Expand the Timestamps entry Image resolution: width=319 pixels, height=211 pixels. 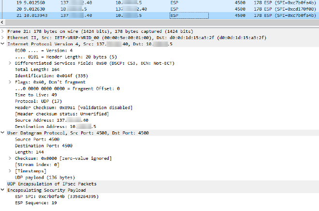click(12, 171)
